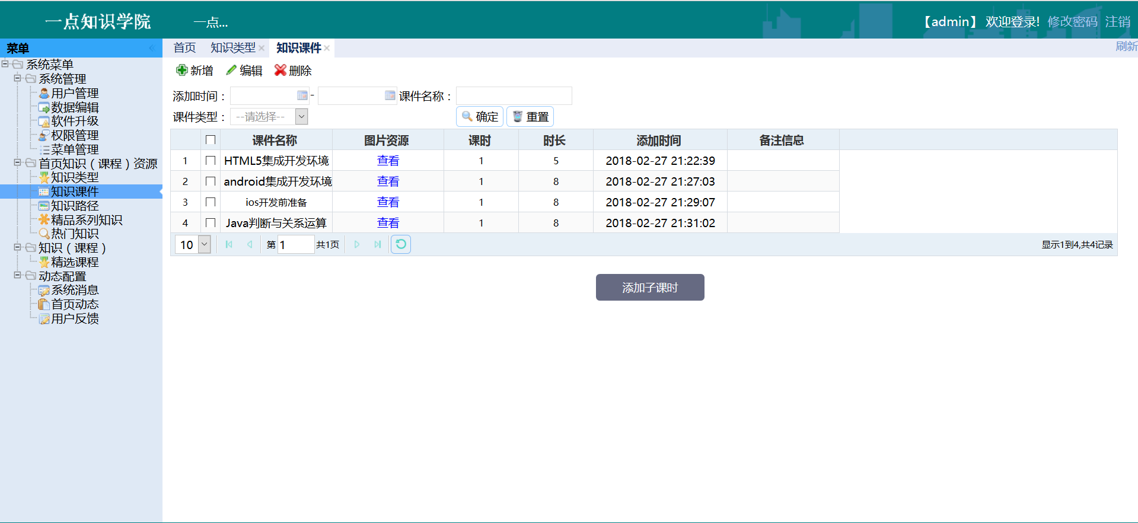Collapse the 系统管理 tree node
Image resolution: width=1138 pixels, height=523 pixels.
[x=18, y=78]
